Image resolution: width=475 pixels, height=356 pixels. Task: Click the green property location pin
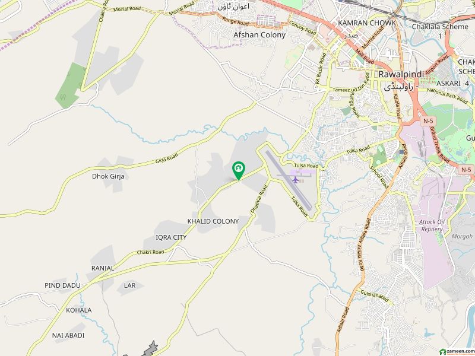[239, 171]
